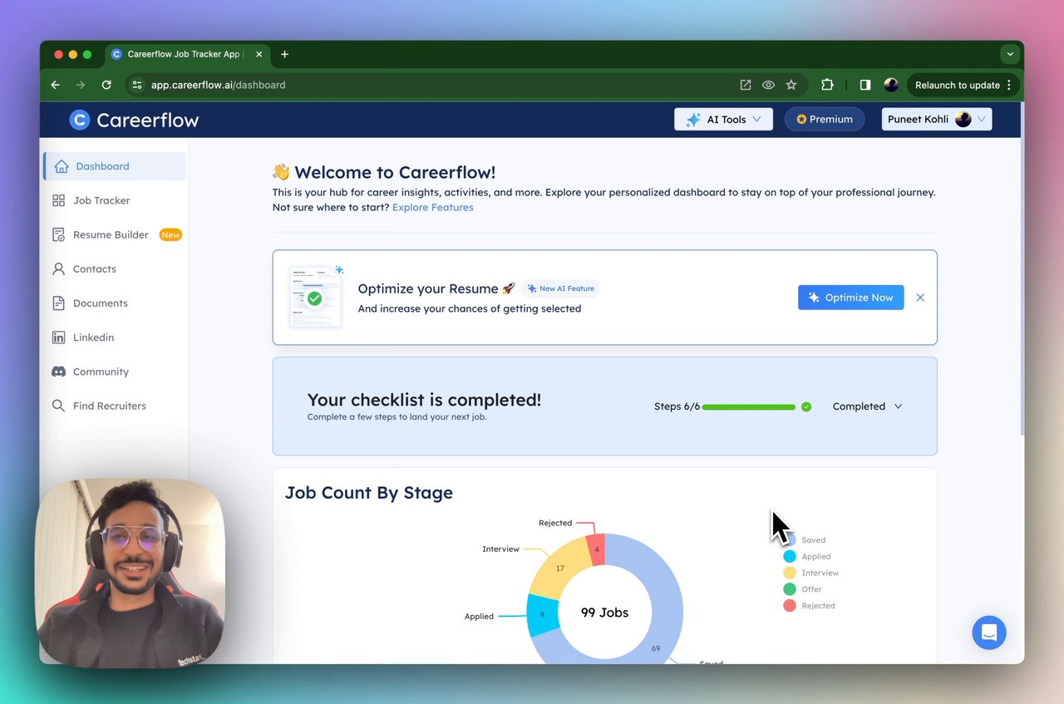The image size is (1064, 704).
Task: Open the browser extensions puzzle icon
Action: [827, 85]
